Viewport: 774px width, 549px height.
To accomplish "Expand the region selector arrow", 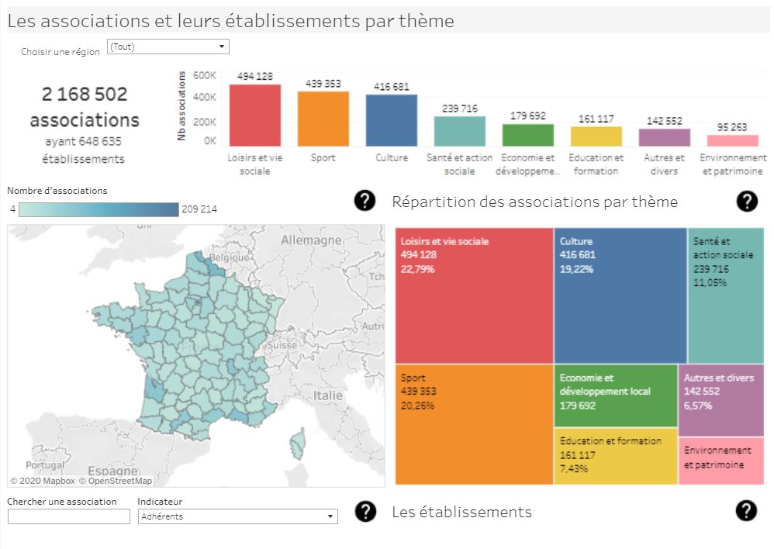I will click(223, 46).
